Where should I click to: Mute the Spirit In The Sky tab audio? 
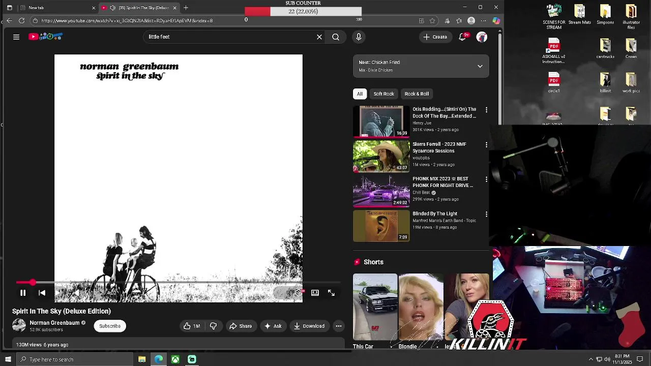click(x=112, y=8)
